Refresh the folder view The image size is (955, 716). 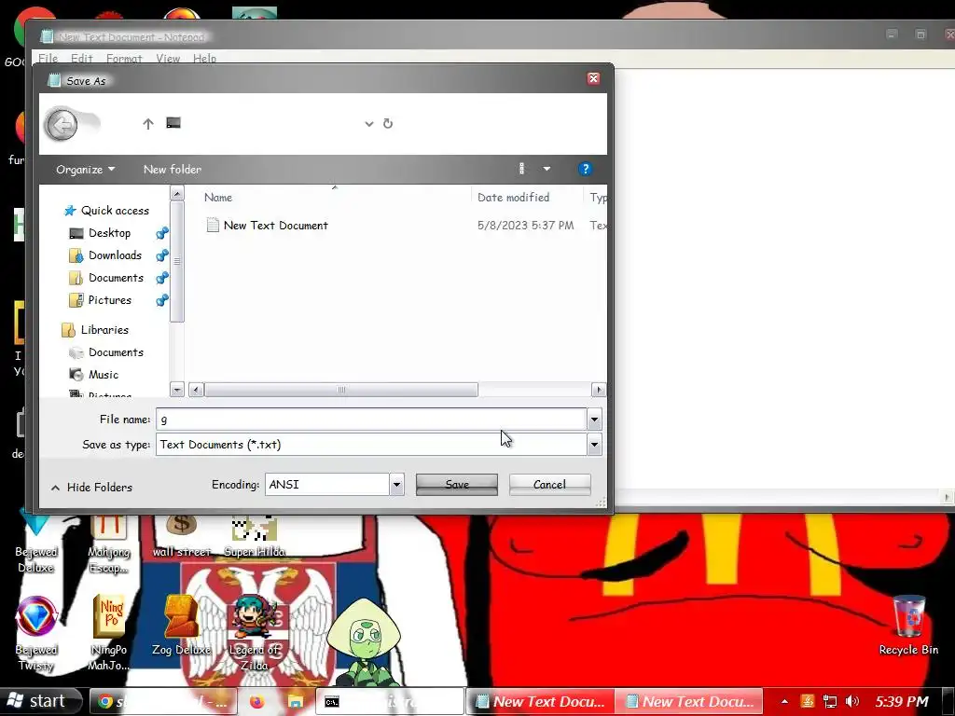[x=388, y=124]
